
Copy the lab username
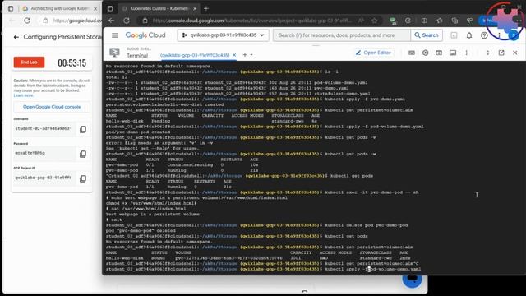pyautogui.click(x=83, y=129)
